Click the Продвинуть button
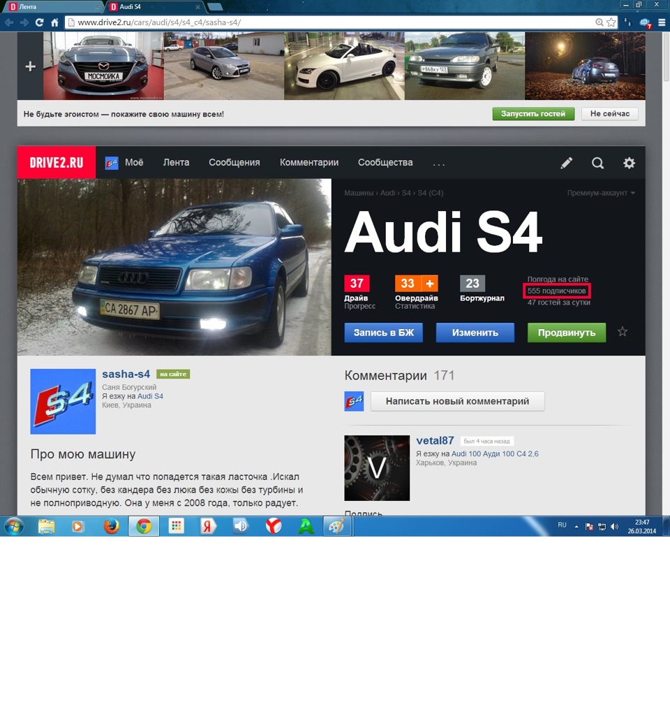Image resolution: width=670 pixels, height=712 pixels. [567, 333]
